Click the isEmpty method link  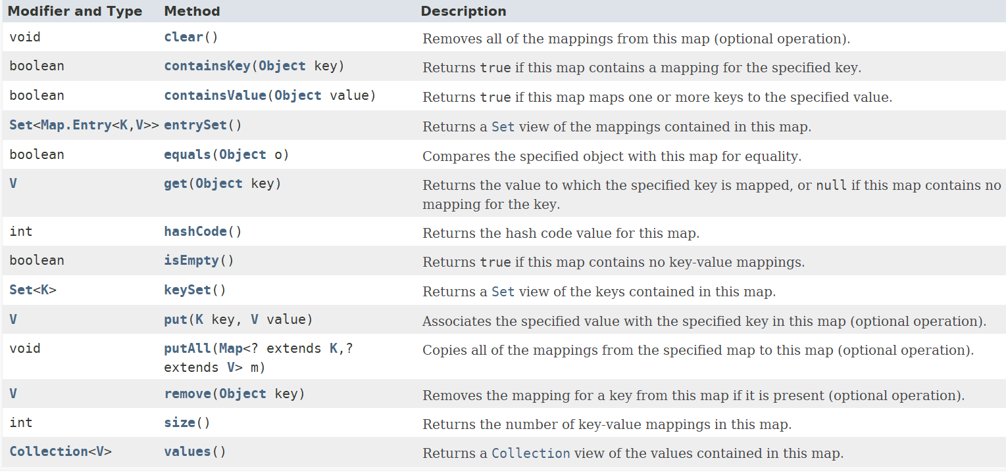191,261
